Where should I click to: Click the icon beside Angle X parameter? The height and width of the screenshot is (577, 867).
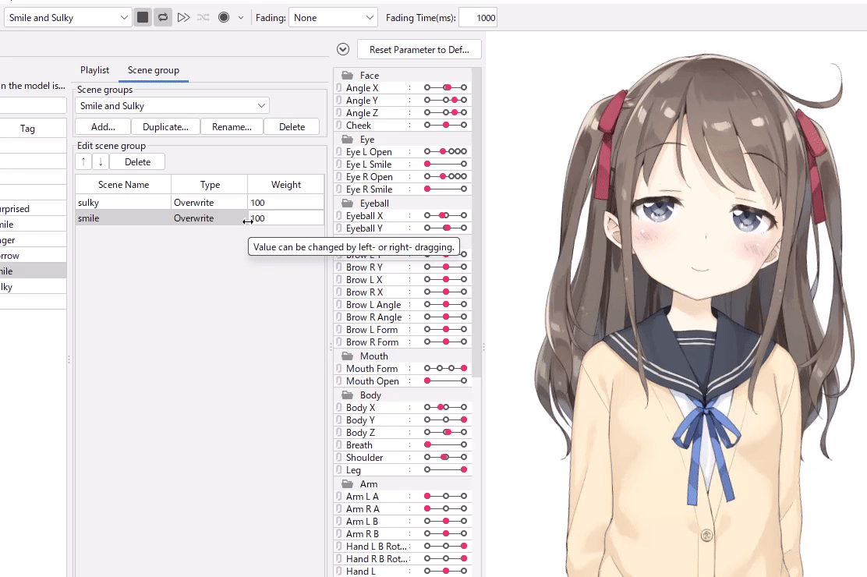pos(339,87)
